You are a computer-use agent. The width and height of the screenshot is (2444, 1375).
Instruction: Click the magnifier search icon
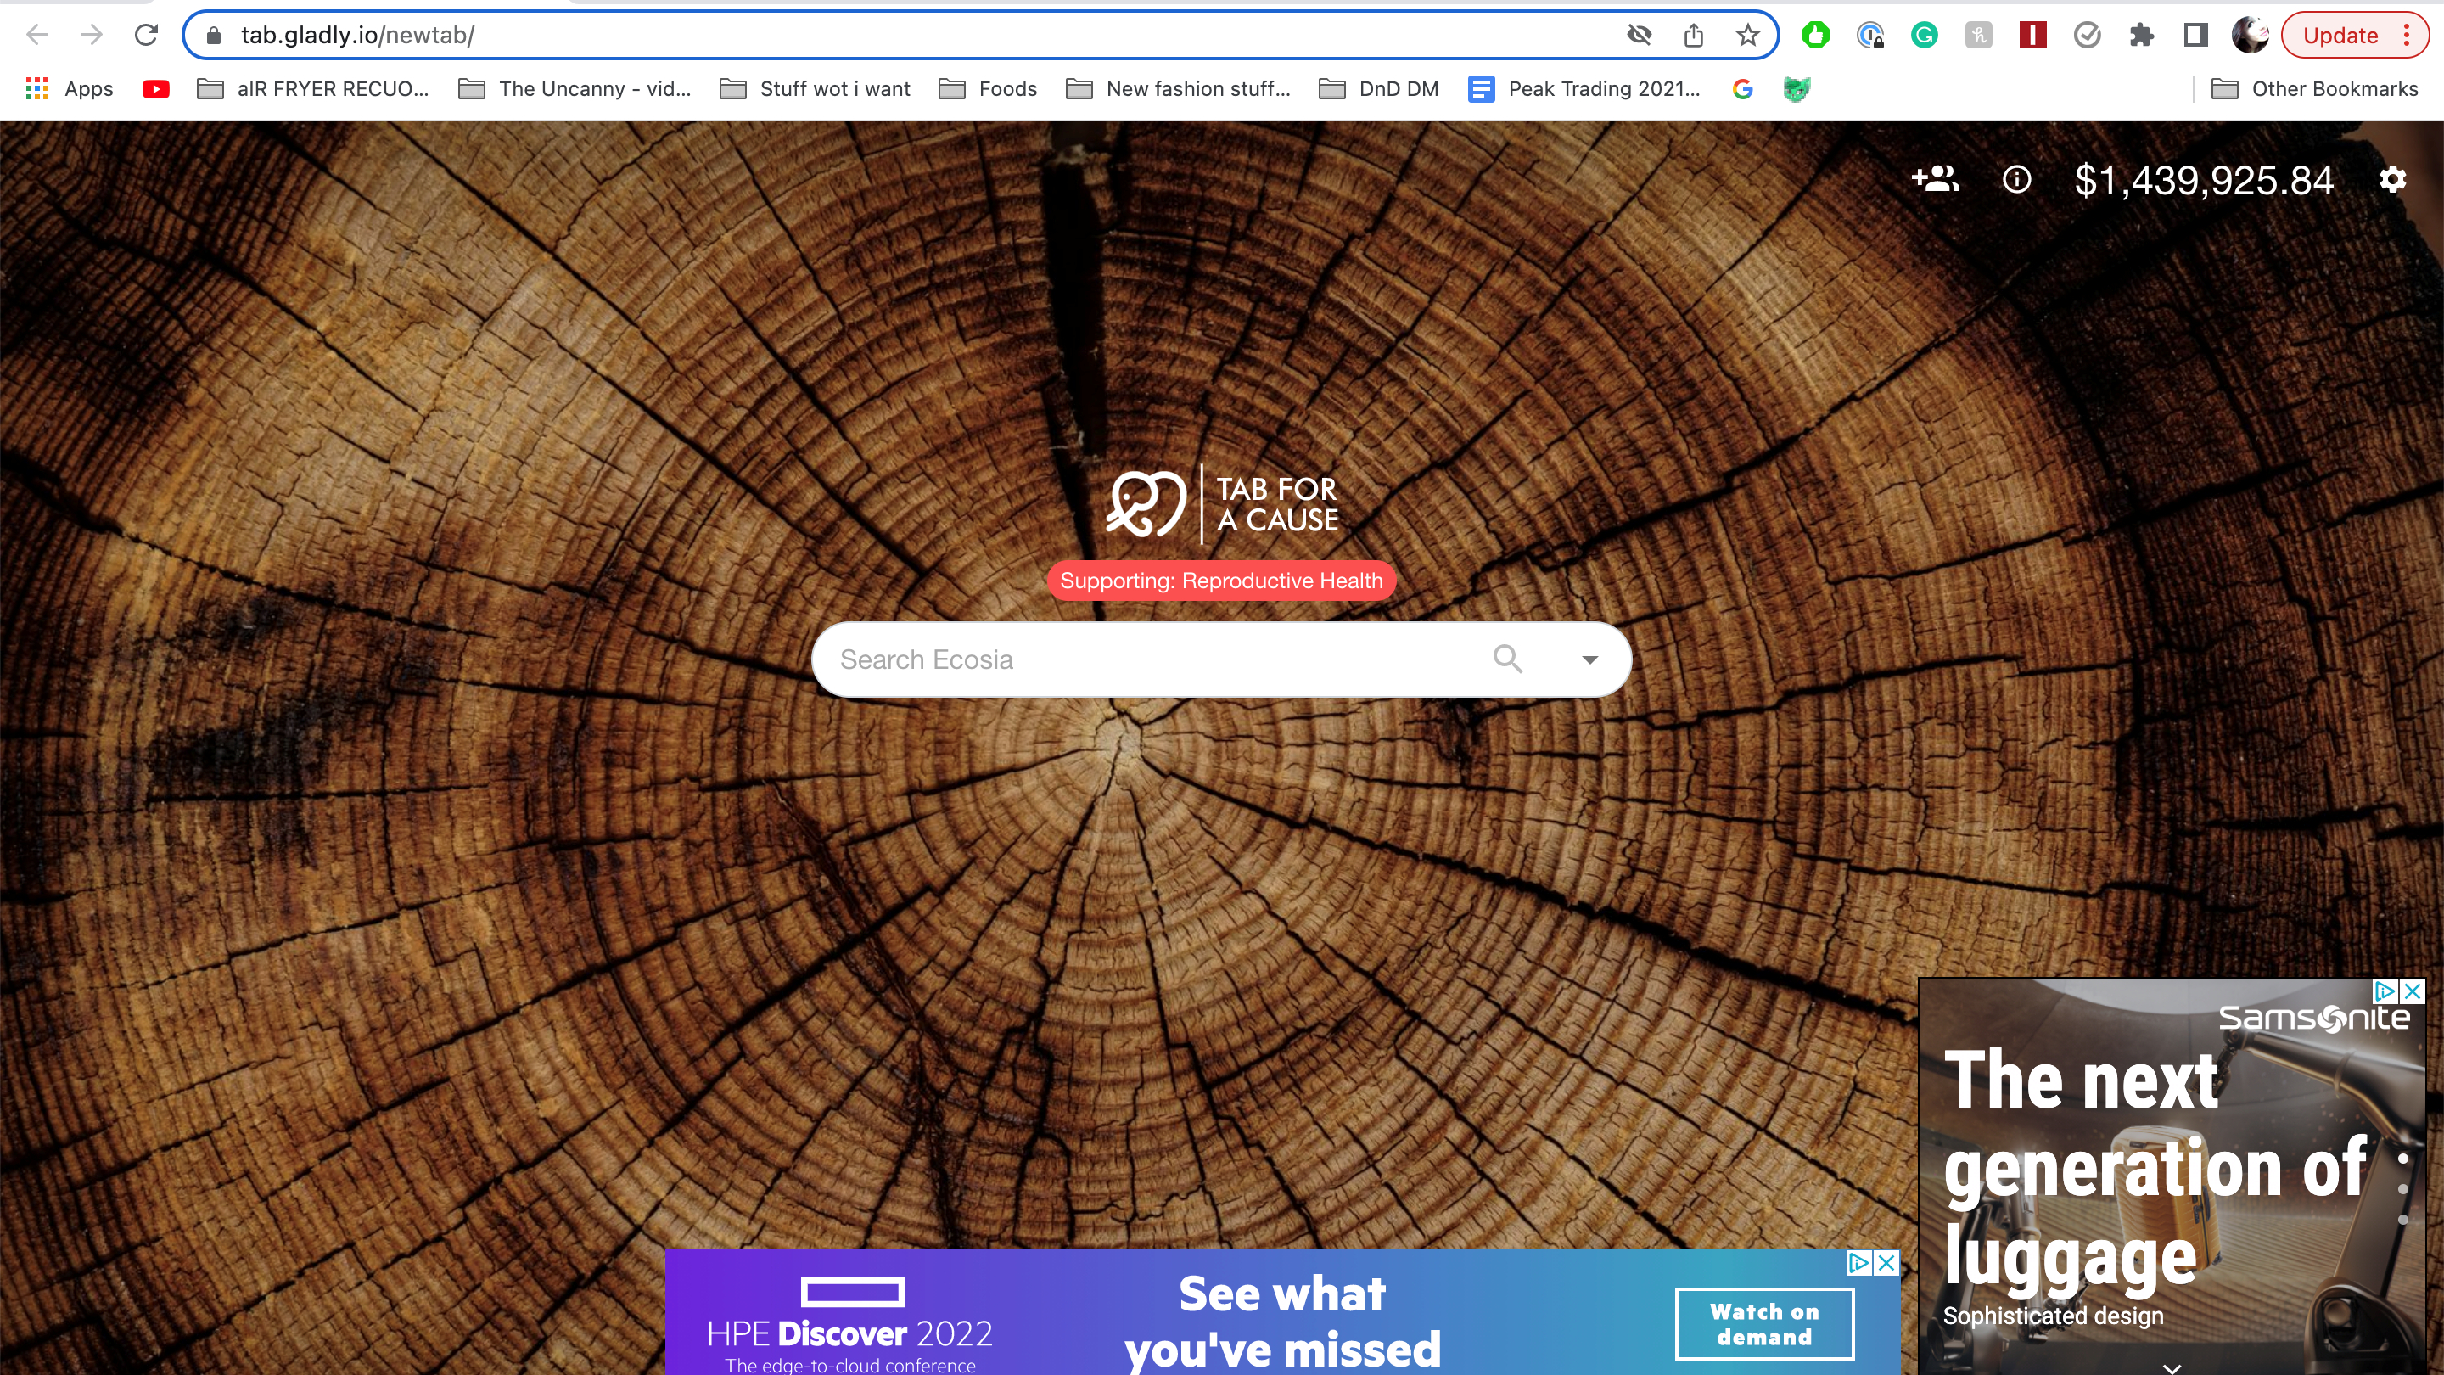1506,659
